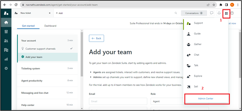Open Views icon in the left sidebar

point(6,32)
